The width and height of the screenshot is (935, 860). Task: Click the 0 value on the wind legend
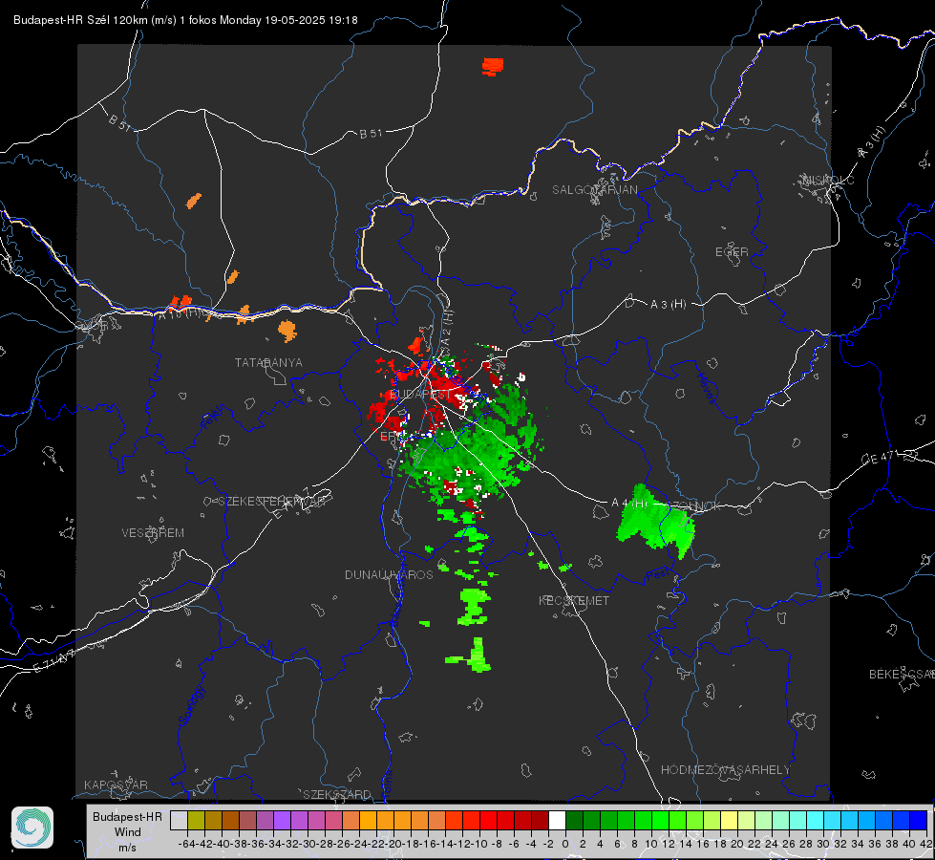(x=565, y=844)
